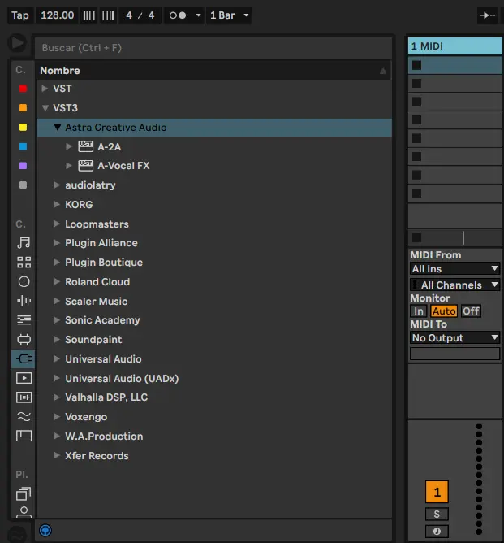Image resolution: width=504 pixels, height=543 pixels.
Task: Click the track clip stop button row
Action: click(x=416, y=237)
